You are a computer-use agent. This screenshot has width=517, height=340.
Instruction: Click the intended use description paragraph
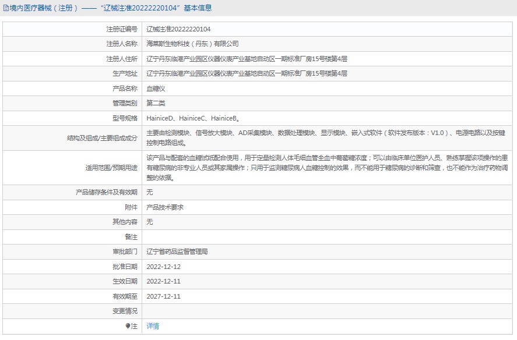(327, 168)
